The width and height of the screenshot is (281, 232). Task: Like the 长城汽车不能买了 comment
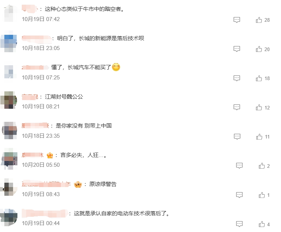[x=259, y=78]
